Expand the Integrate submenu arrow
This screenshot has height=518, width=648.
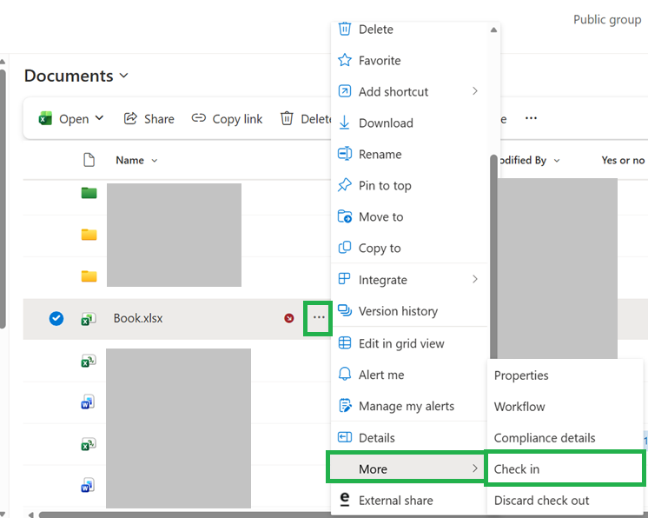tap(475, 280)
